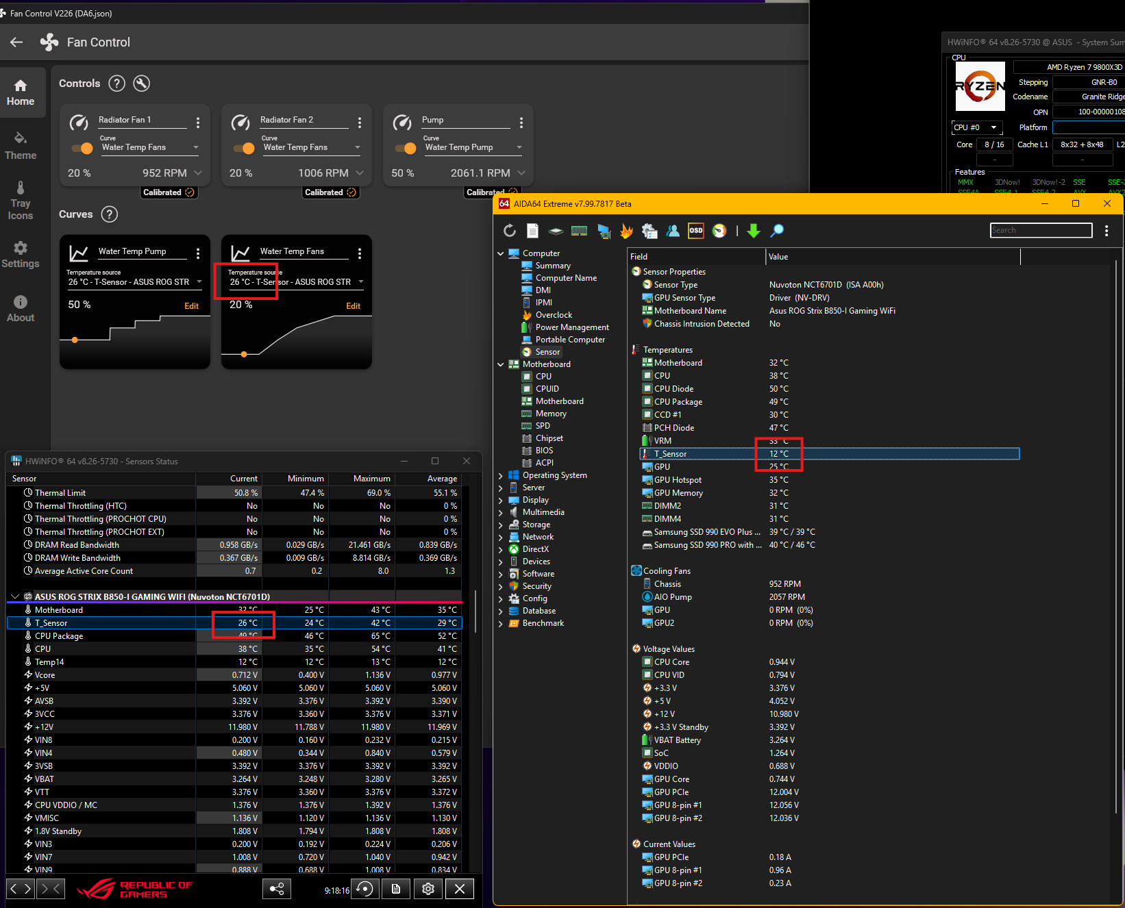Click HWiNFO share icon in bottom bar

277,889
